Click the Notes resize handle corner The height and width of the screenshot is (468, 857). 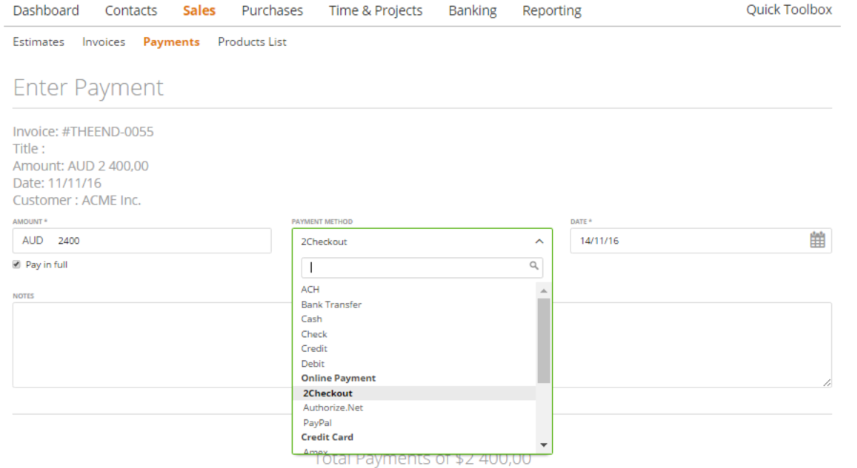click(x=826, y=382)
